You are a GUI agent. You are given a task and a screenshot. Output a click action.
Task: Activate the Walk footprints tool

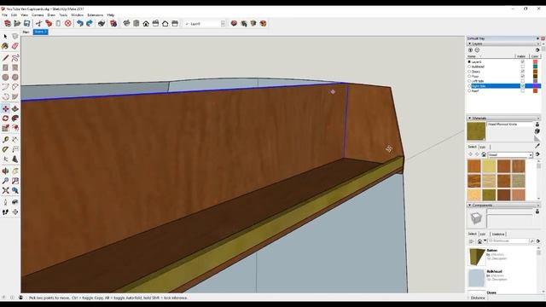5,212
